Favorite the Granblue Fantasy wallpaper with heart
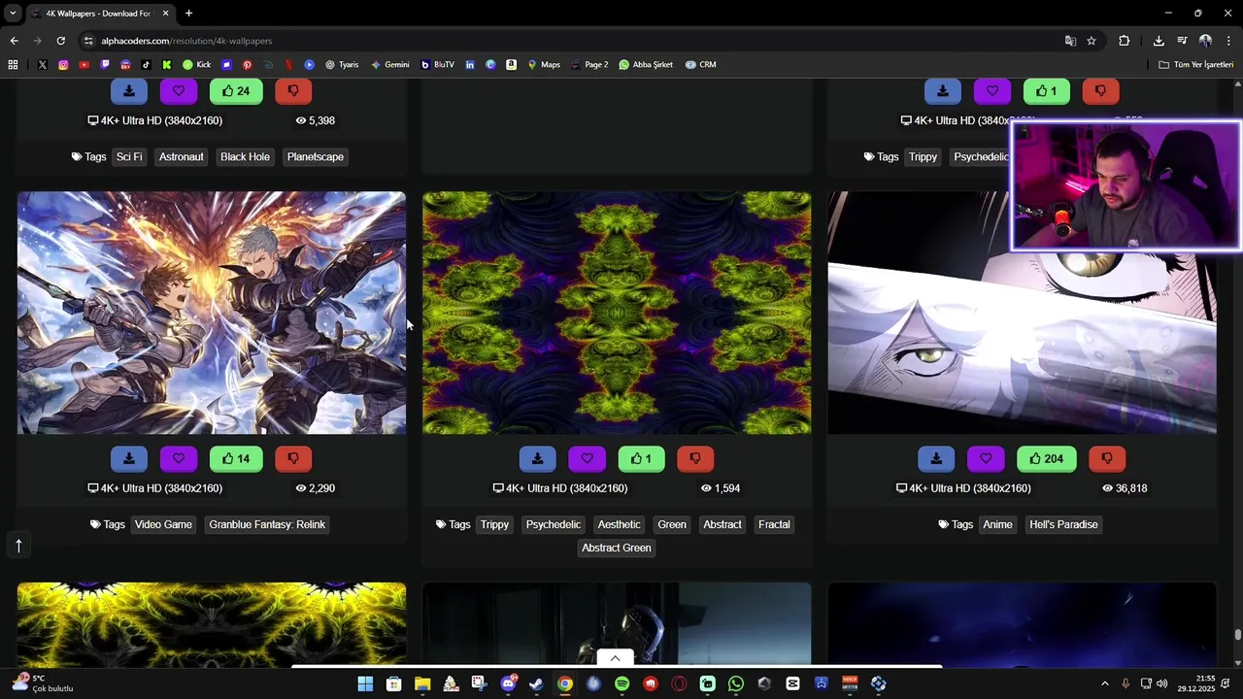This screenshot has width=1243, height=699. (x=179, y=458)
